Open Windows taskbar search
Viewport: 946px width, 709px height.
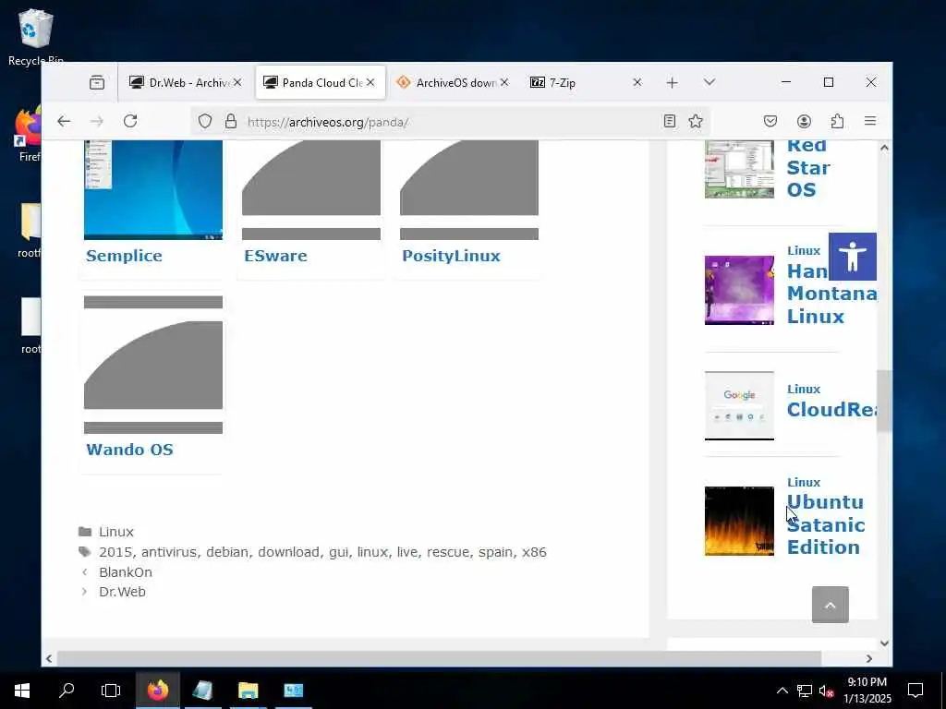(x=67, y=690)
